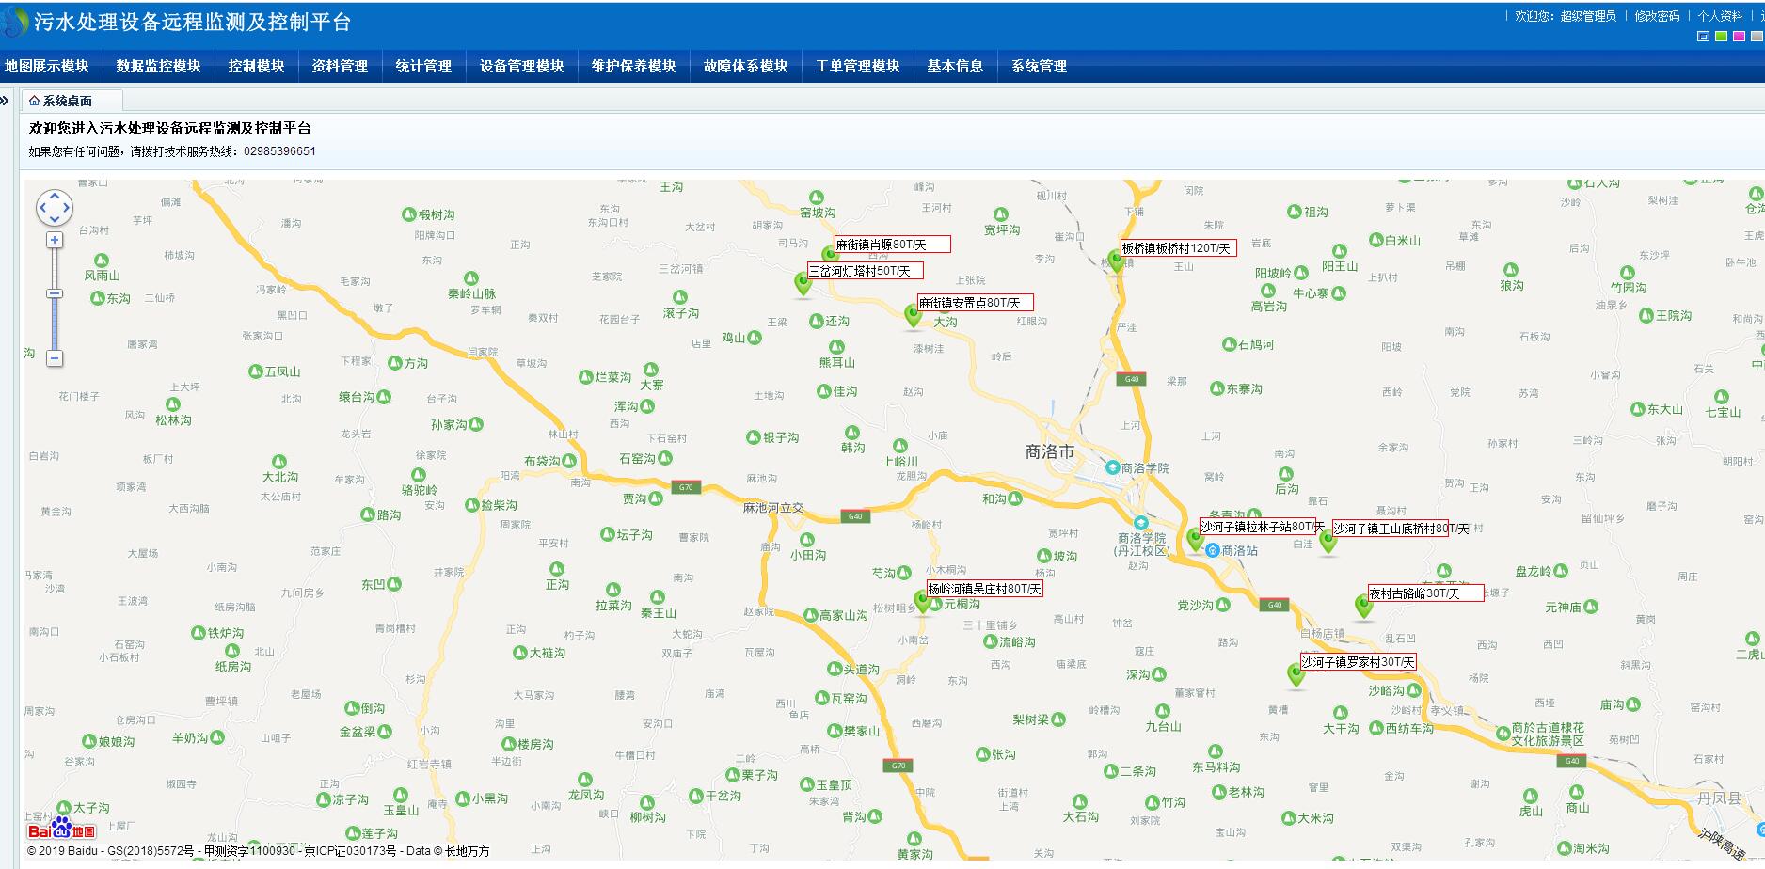Pan the map right with the arrow
Screen dimensions: 1765x869
(x=67, y=208)
